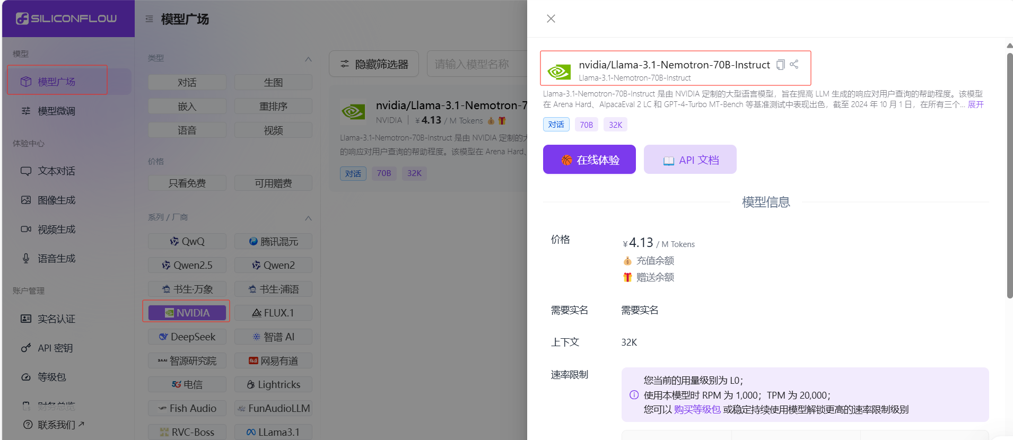Screen dimensions: 1013x440
Task: Select the 智谱 AI vendor filter
Action: pos(273,337)
